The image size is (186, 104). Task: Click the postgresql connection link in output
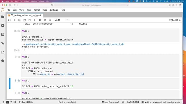[75, 44]
